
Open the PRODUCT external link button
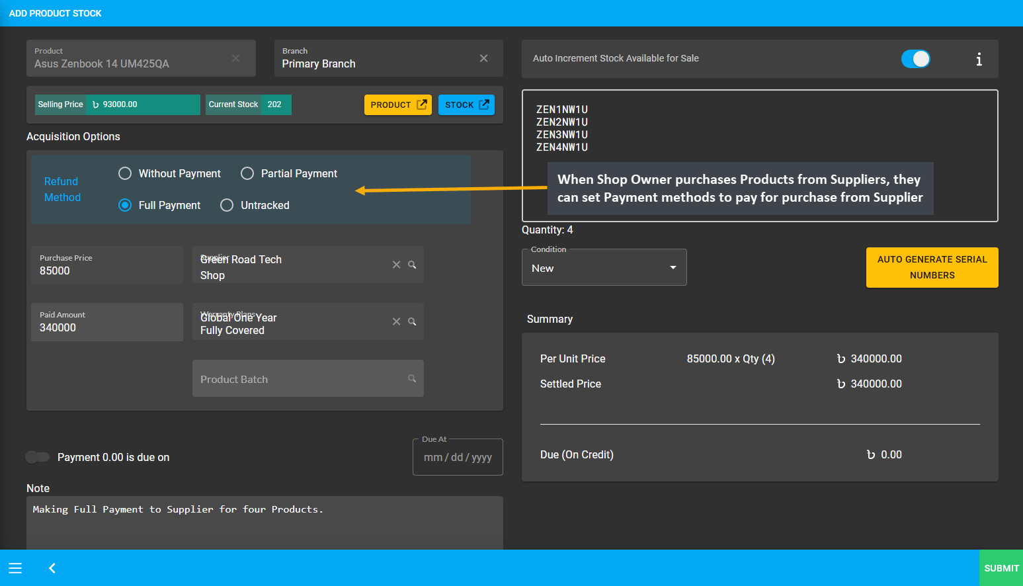tap(398, 105)
